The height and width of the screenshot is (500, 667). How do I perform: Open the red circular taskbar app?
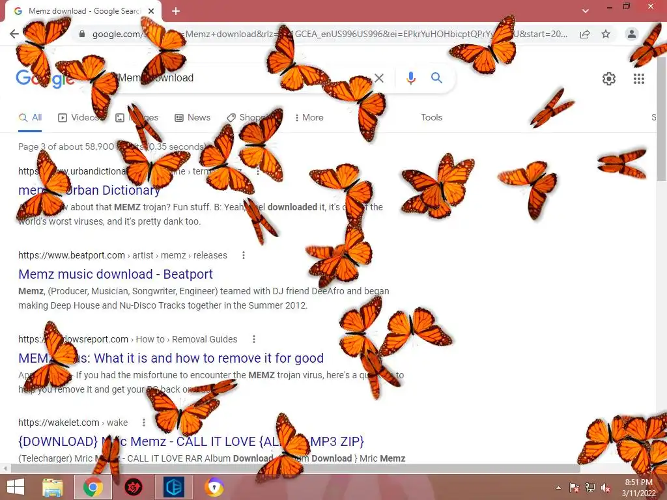click(133, 487)
